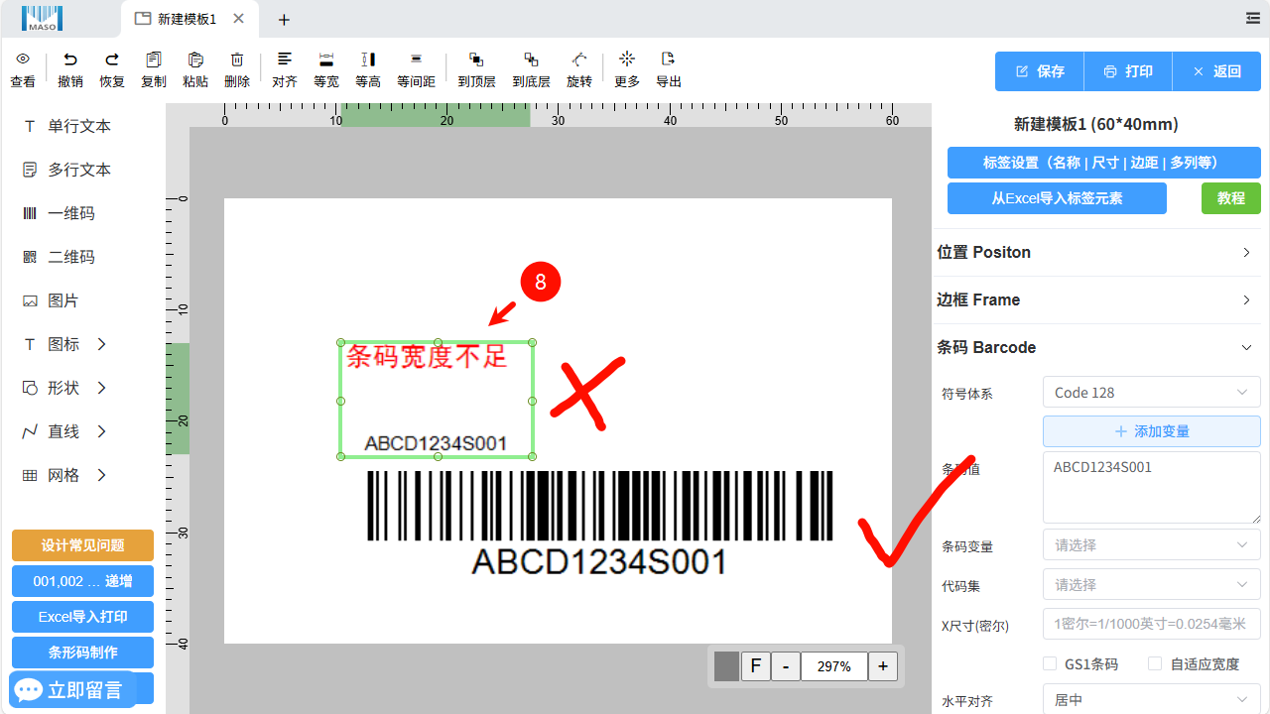Zoom out with minus button
1270x714 pixels.
click(786, 666)
